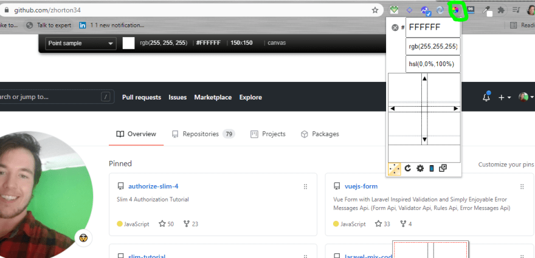Viewport: 535px width, 258px height.
Task: Open Pull requests in the GitHub header
Action: point(142,97)
